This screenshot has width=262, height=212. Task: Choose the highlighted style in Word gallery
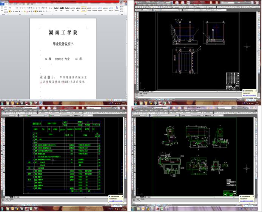pyautogui.click(x=83, y=9)
